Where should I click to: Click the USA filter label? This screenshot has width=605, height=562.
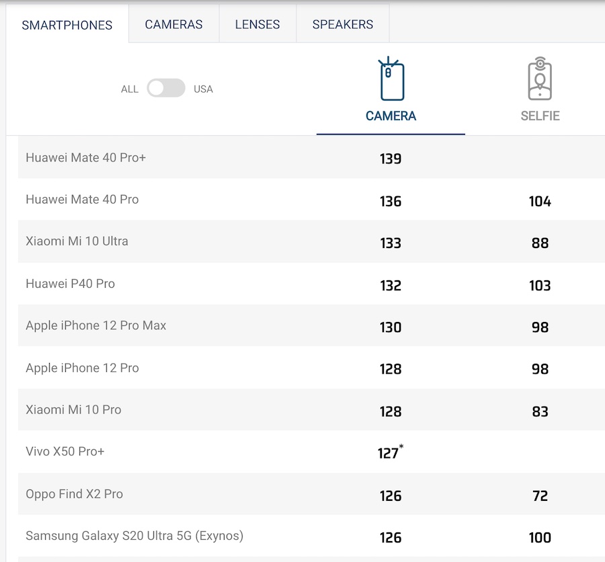pyautogui.click(x=203, y=89)
